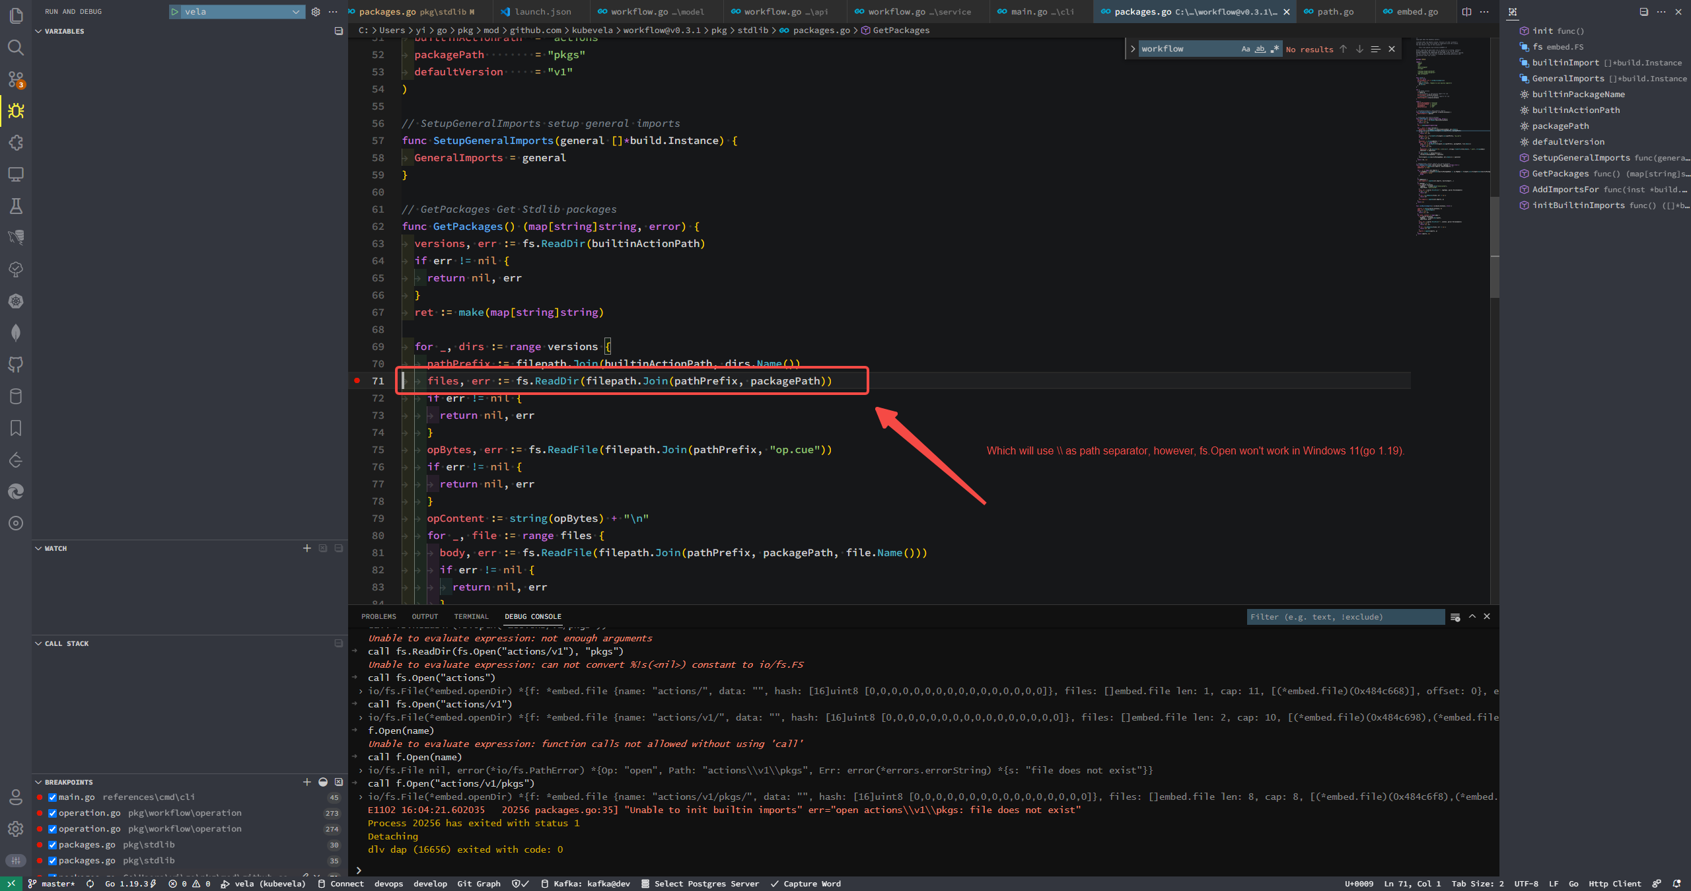Screen dimensions: 1691x891
Task: Collapse the Call Stack section
Action: (x=38, y=643)
